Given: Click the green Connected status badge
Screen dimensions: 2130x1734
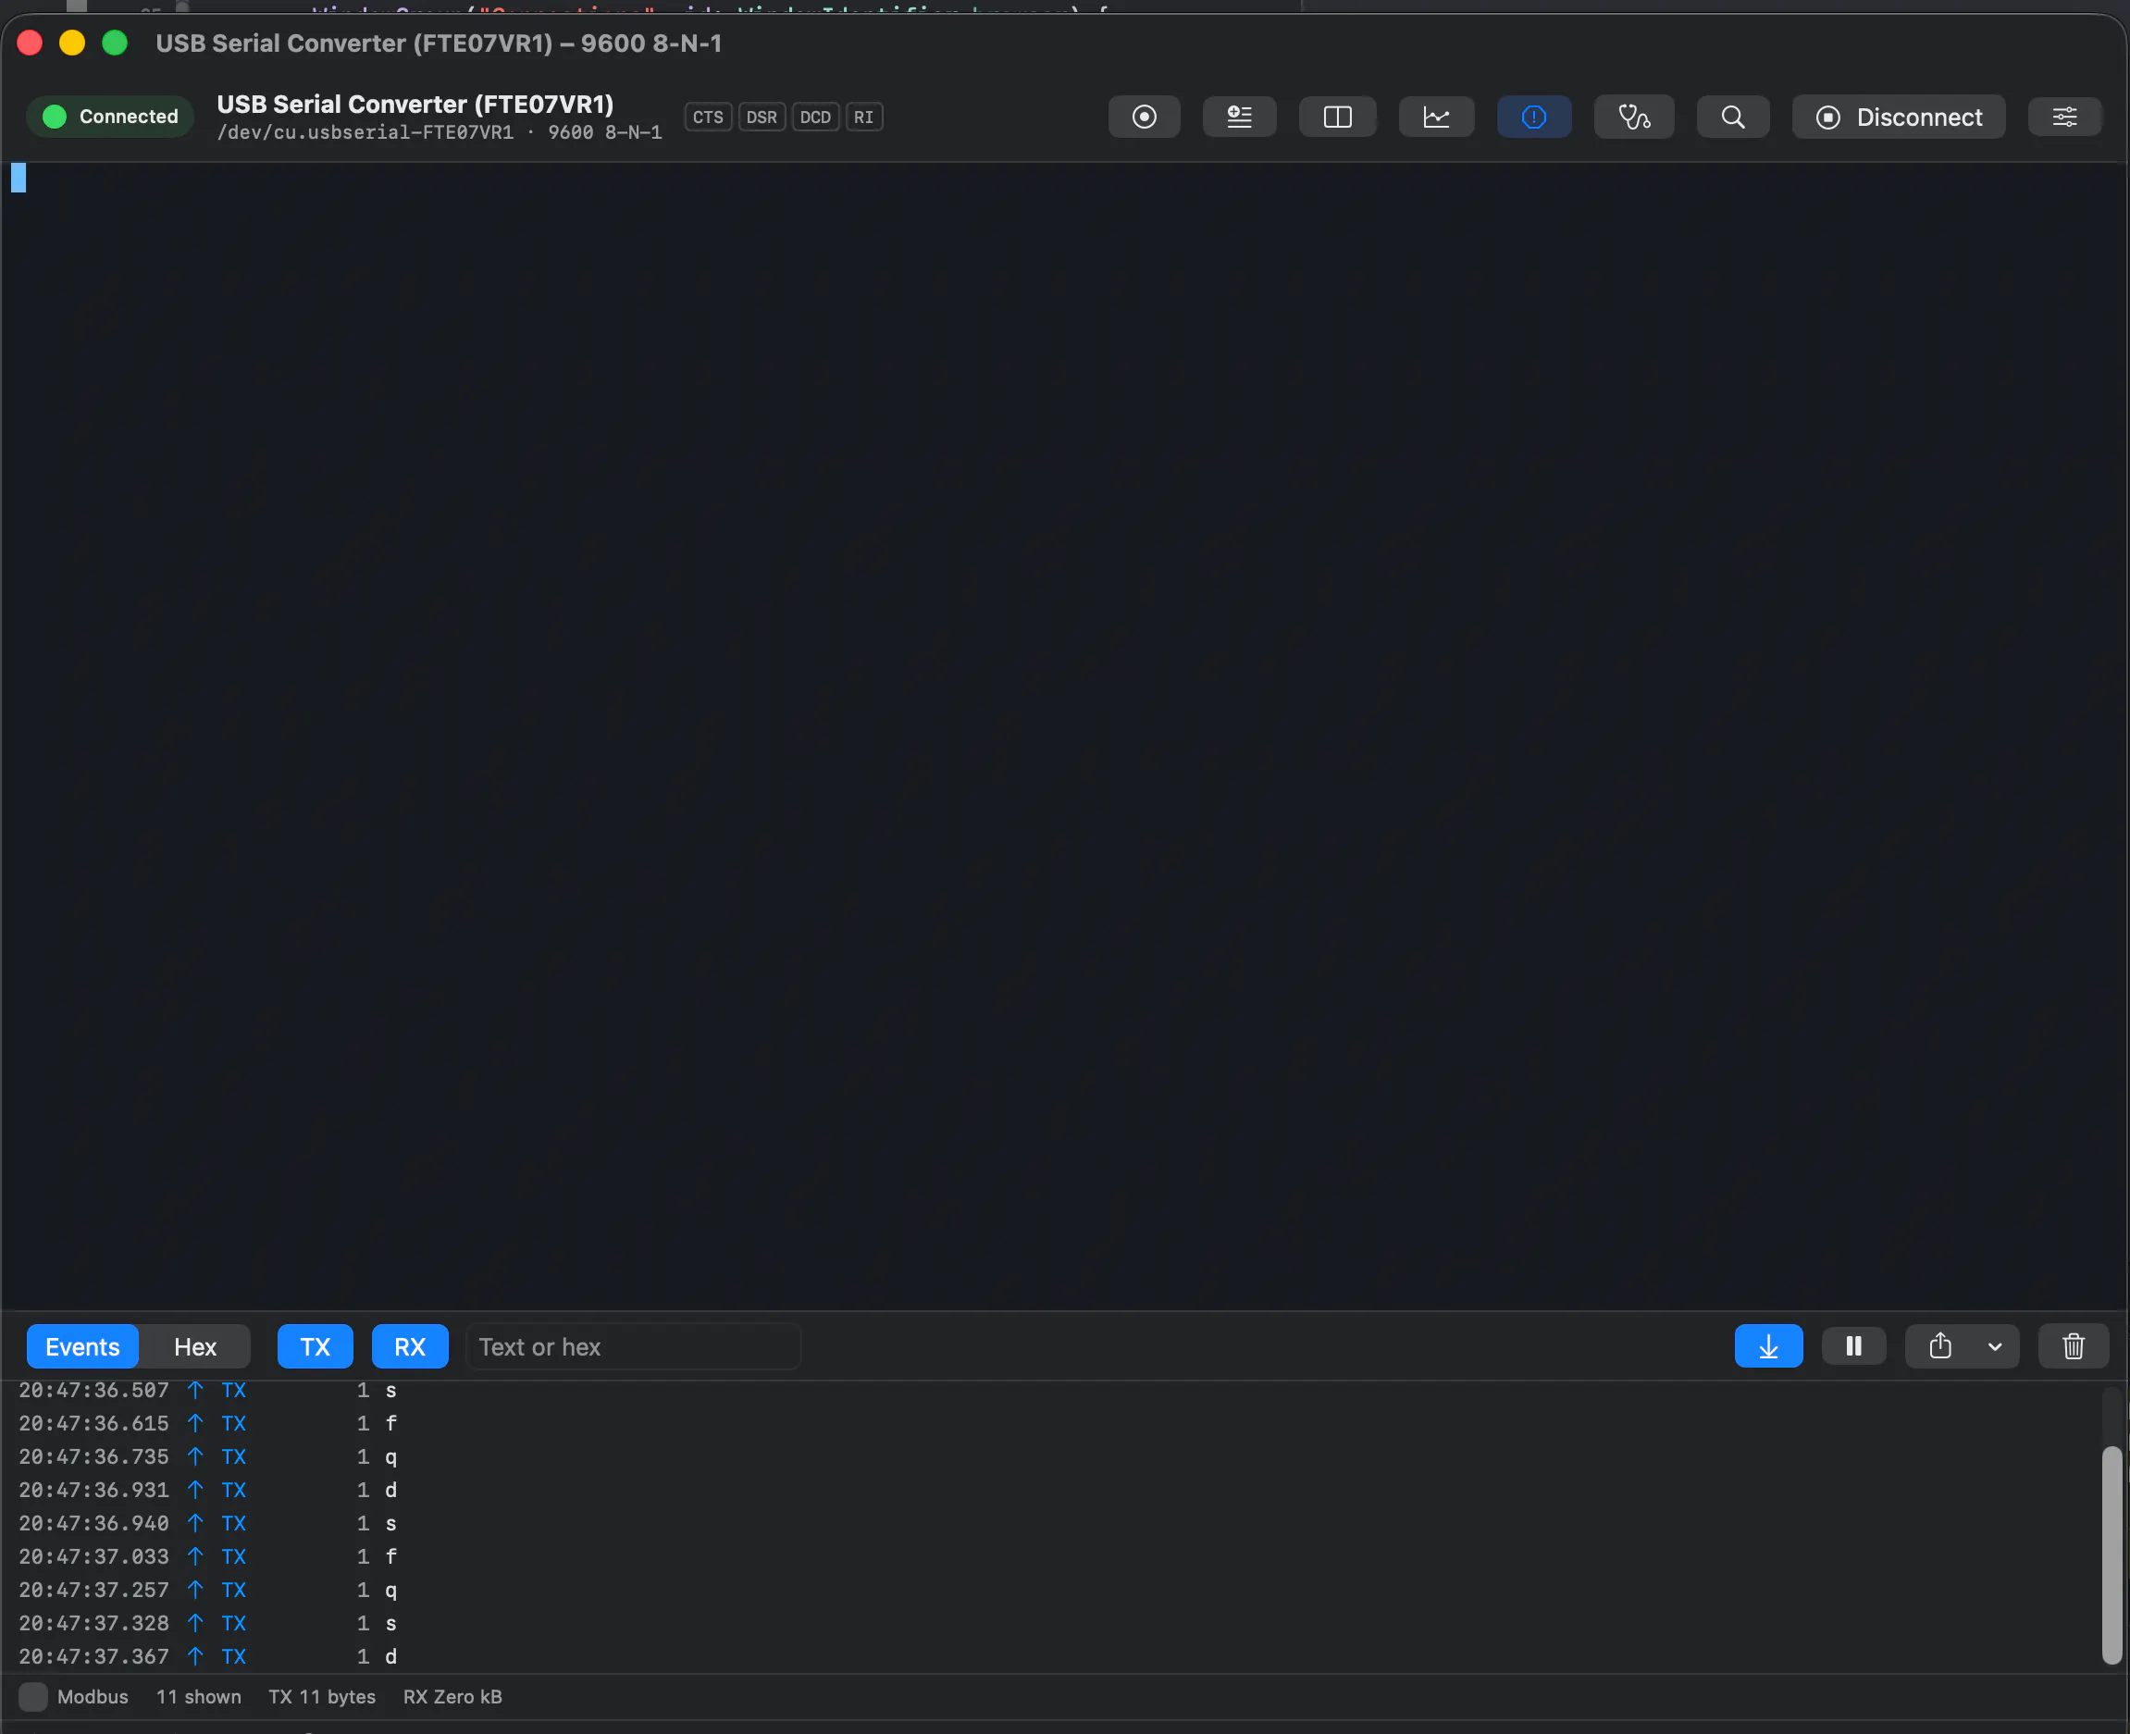Looking at the screenshot, I should coord(110,117).
